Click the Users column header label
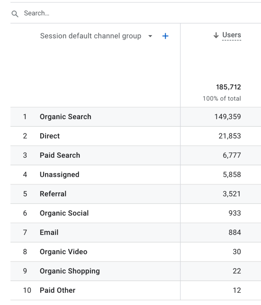Viewport: 261px width, 305px height. [x=231, y=35]
